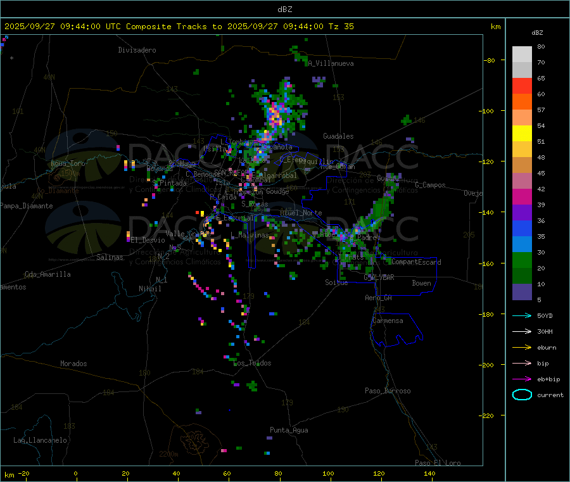Click the Valle_Grande map label

click(188, 234)
